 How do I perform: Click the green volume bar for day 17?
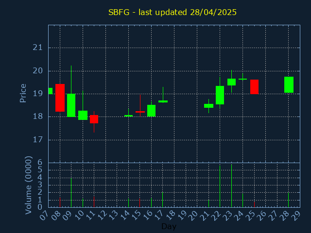coord(163,200)
